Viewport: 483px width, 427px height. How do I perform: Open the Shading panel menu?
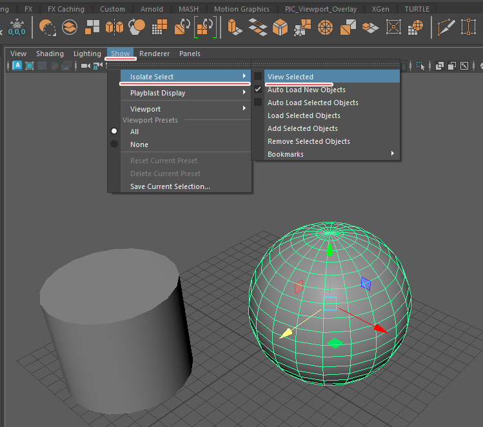point(50,54)
